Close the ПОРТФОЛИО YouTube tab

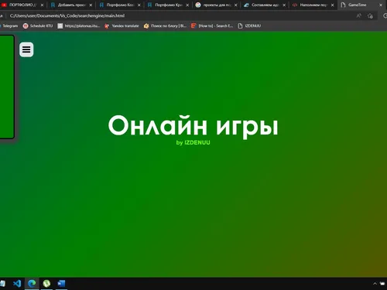(42, 5)
